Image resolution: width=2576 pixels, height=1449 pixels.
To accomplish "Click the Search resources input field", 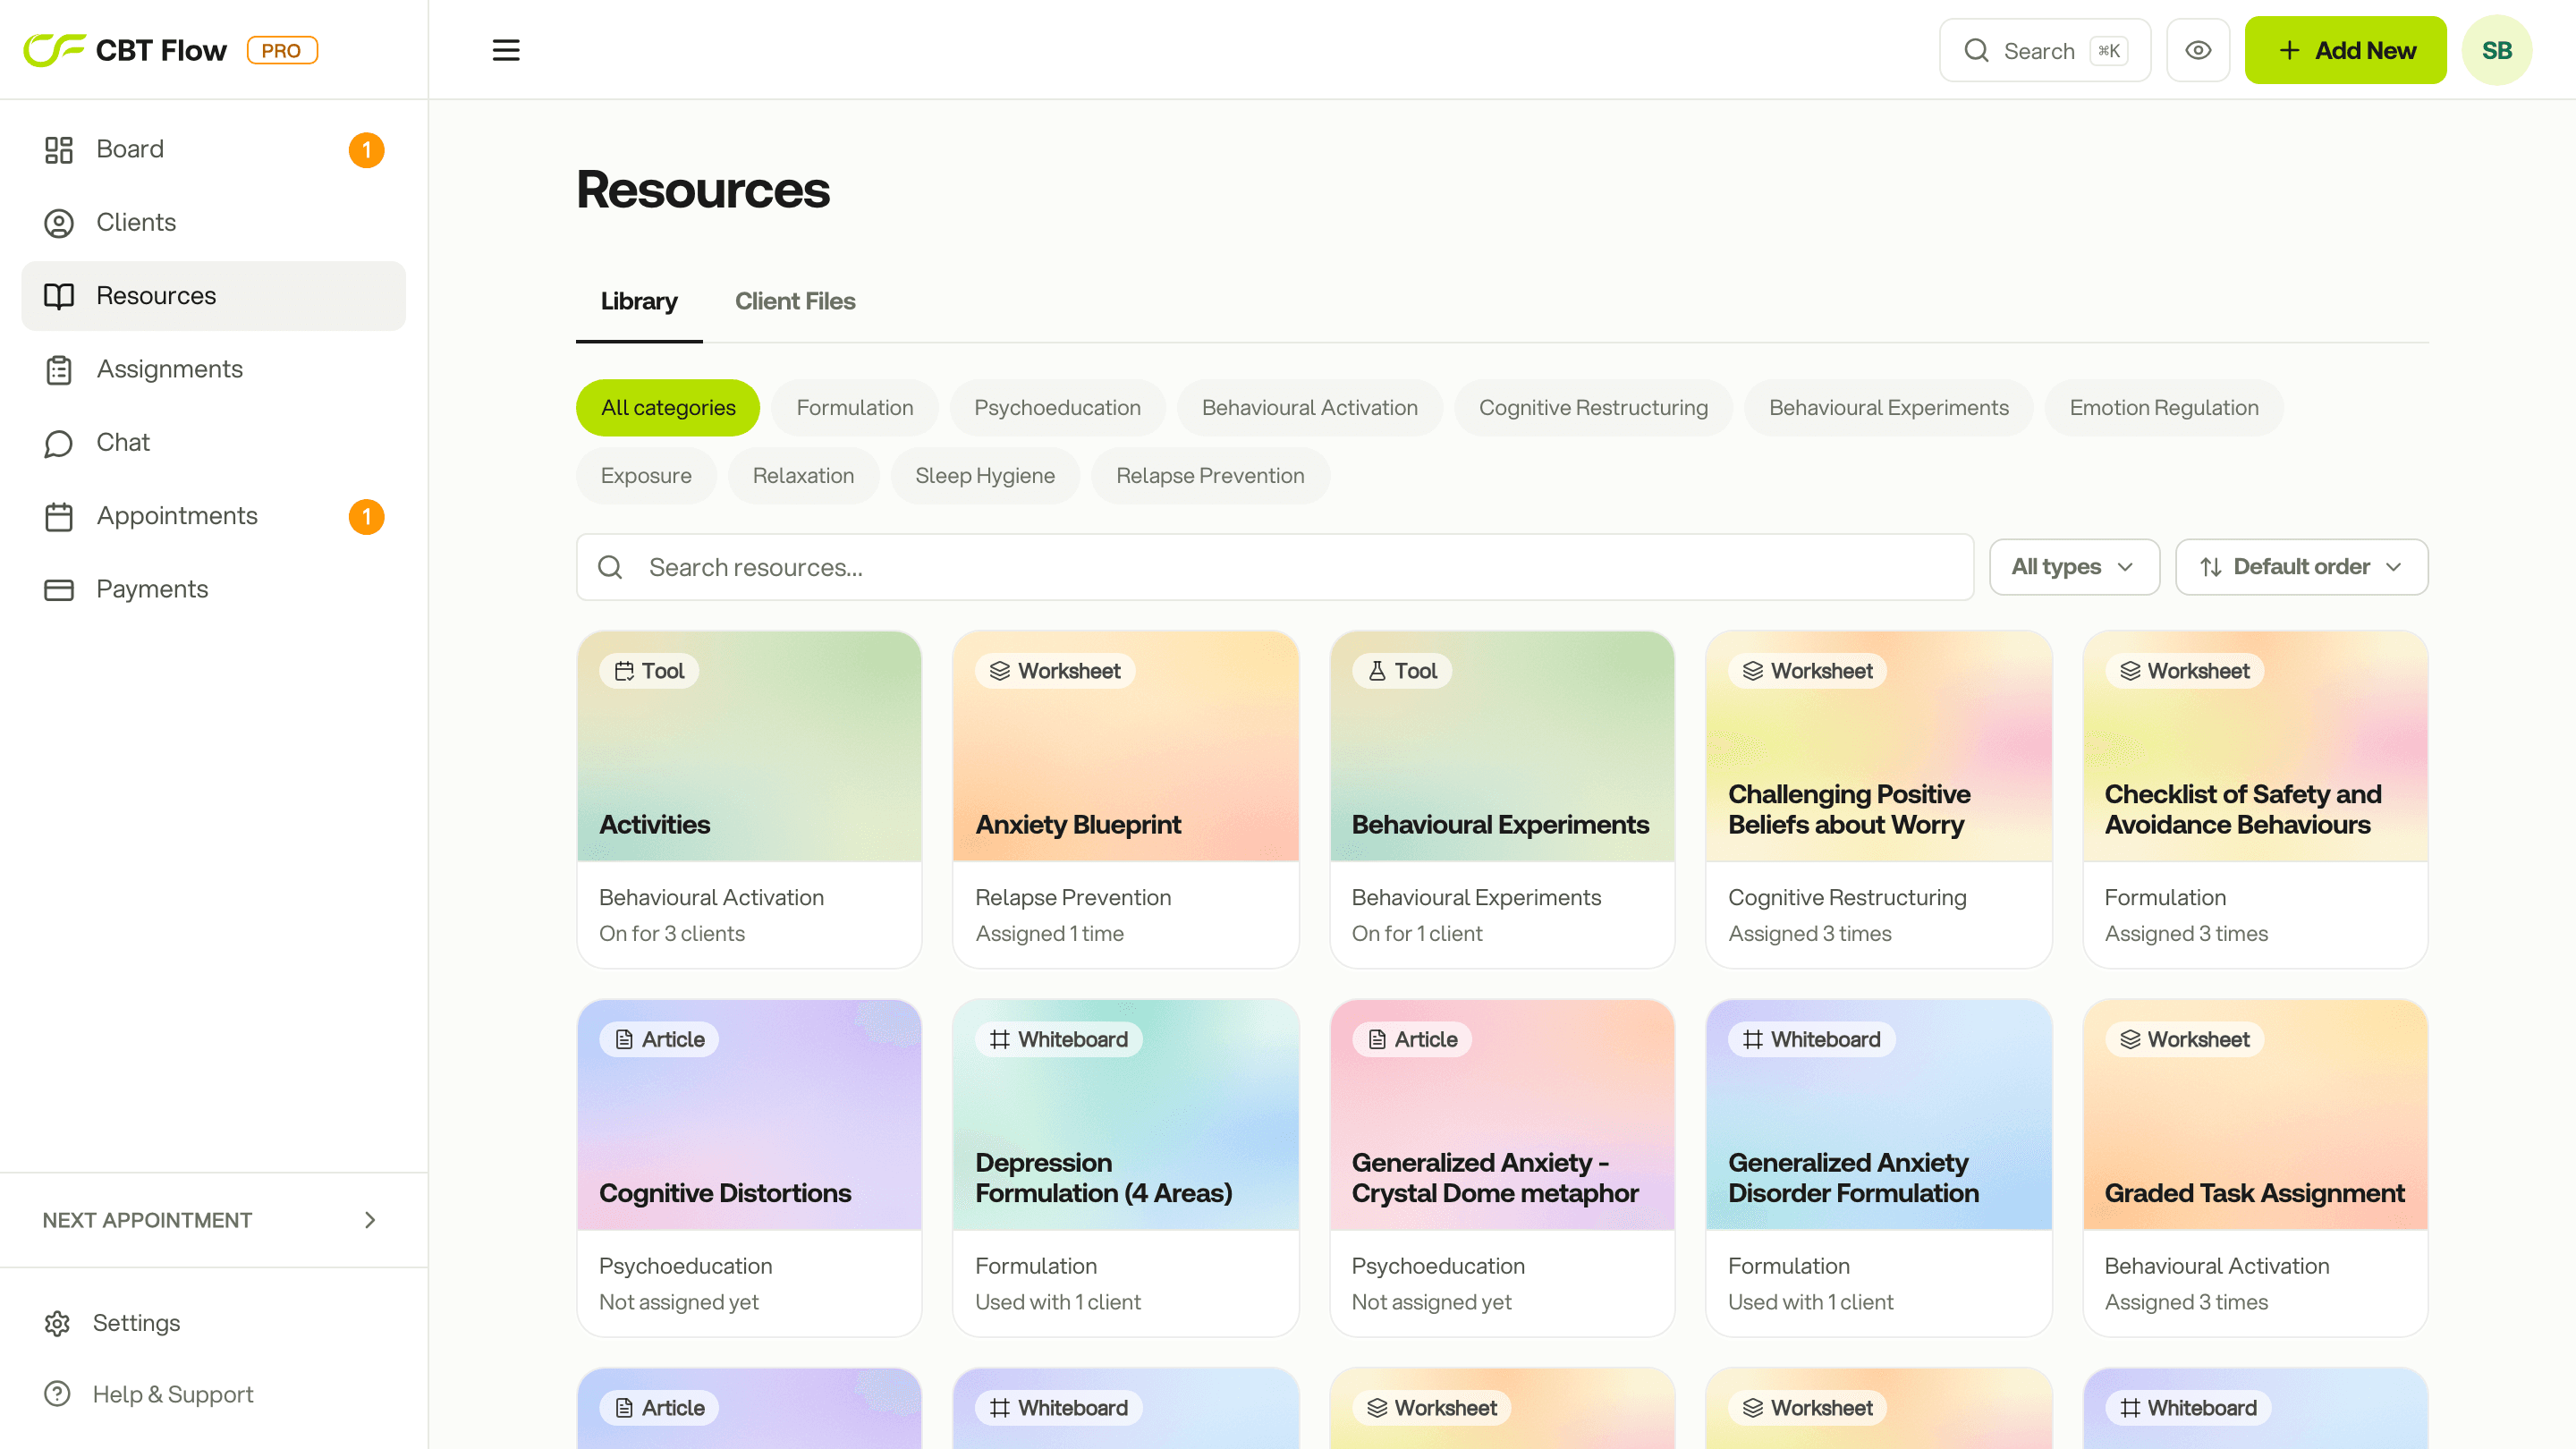I will click(1274, 567).
